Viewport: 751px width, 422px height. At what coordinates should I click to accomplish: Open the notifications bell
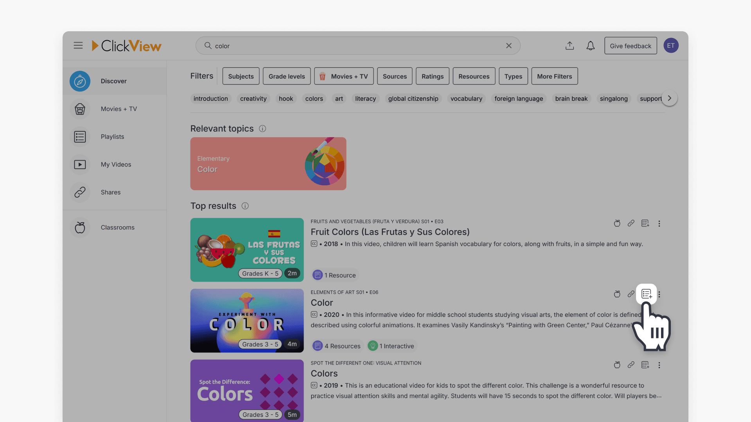click(590, 45)
